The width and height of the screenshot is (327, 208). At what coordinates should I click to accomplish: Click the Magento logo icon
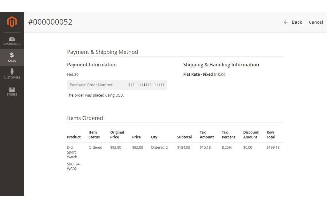pyautogui.click(x=12, y=21)
